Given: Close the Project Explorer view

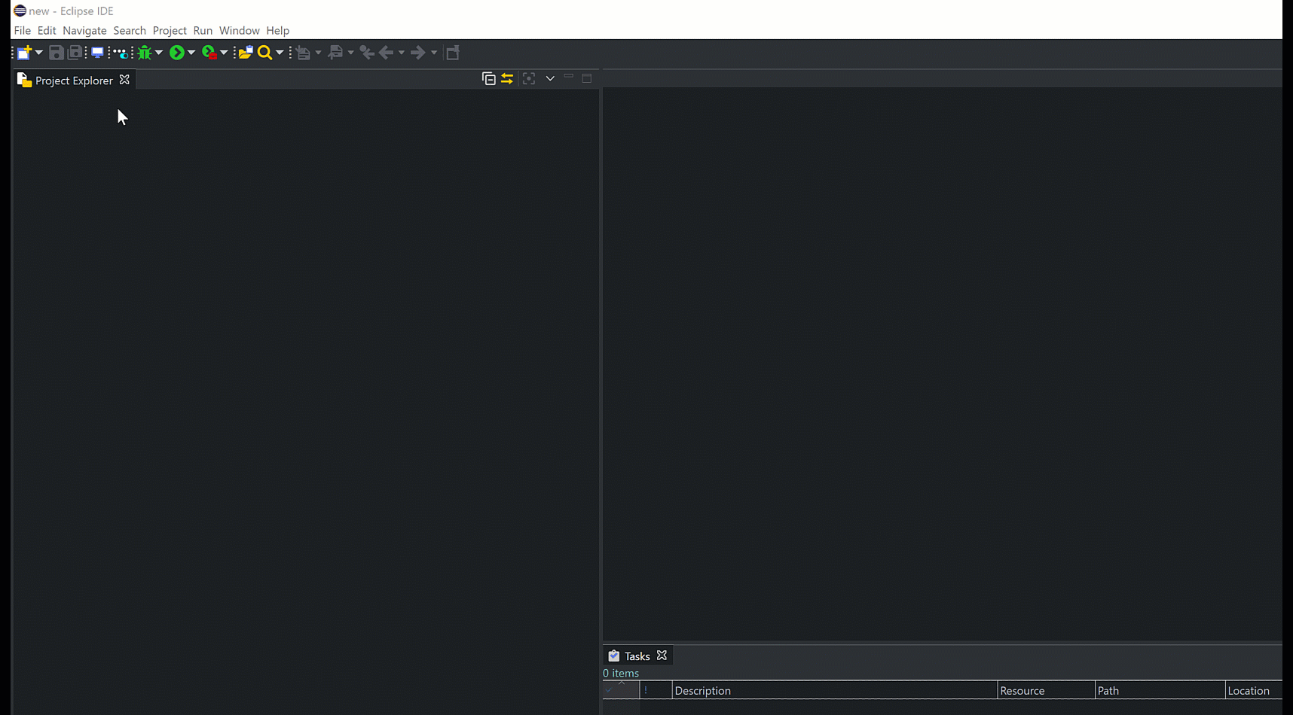Looking at the screenshot, I should [124, 80].
